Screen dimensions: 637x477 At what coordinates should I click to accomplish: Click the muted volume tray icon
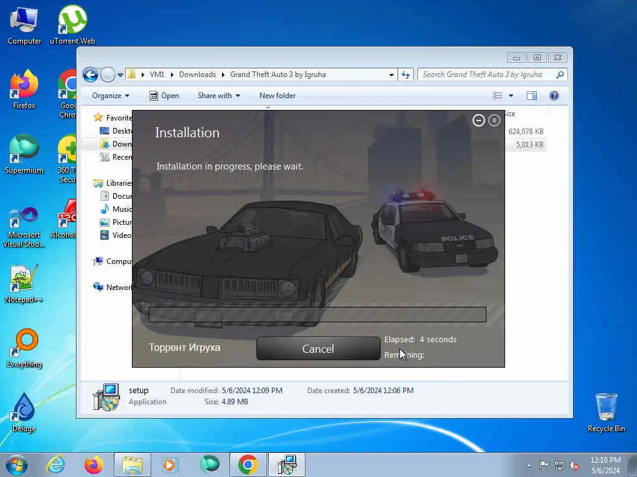(x=574, y=465)
